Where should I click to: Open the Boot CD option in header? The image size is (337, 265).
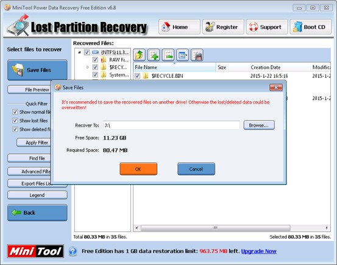click(x=311, y=27)
